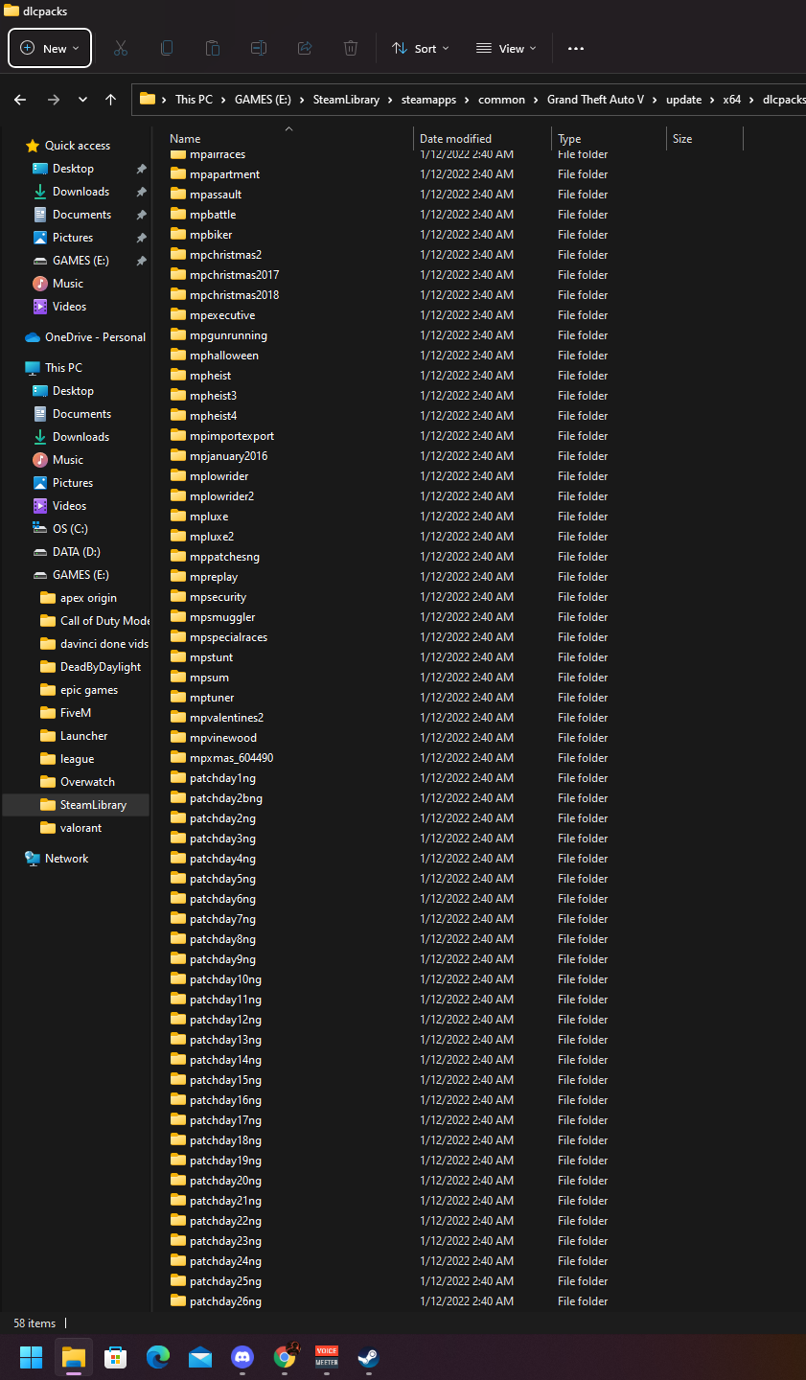Select Network in the navigation pane
Viewport: 806px width, 1380px height.
tap(66, 859)
